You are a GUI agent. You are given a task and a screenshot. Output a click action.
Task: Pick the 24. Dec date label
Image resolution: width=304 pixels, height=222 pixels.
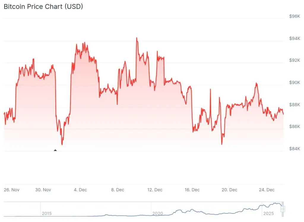pyautogui.click(x=267, y=190)
